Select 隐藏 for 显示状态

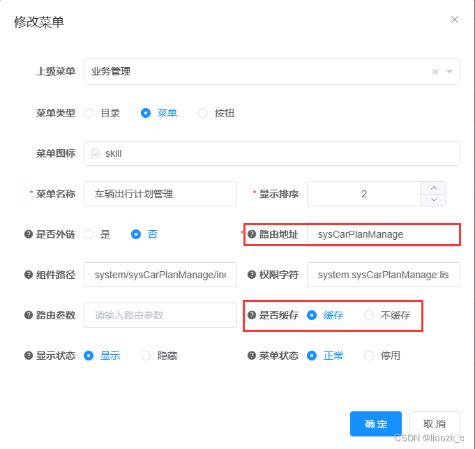tap(146, 356)
